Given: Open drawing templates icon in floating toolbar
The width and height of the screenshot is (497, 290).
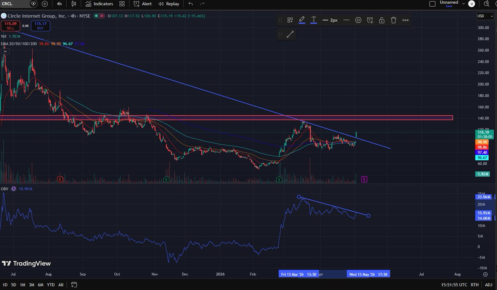Looking at the screenshot, I should click(290, 20).
